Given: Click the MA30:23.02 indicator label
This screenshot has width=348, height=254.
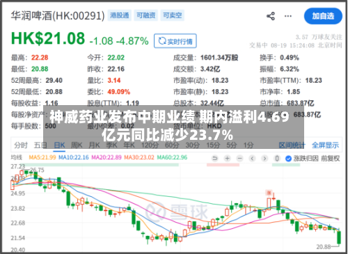Looking at the screenshot, I should [x=139, y=157].
